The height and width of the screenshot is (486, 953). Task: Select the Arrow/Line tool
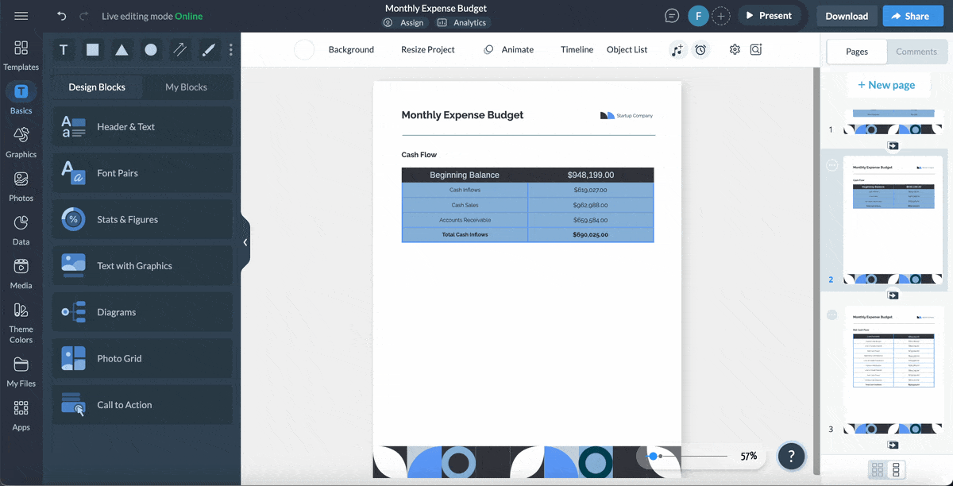point(179,49)
